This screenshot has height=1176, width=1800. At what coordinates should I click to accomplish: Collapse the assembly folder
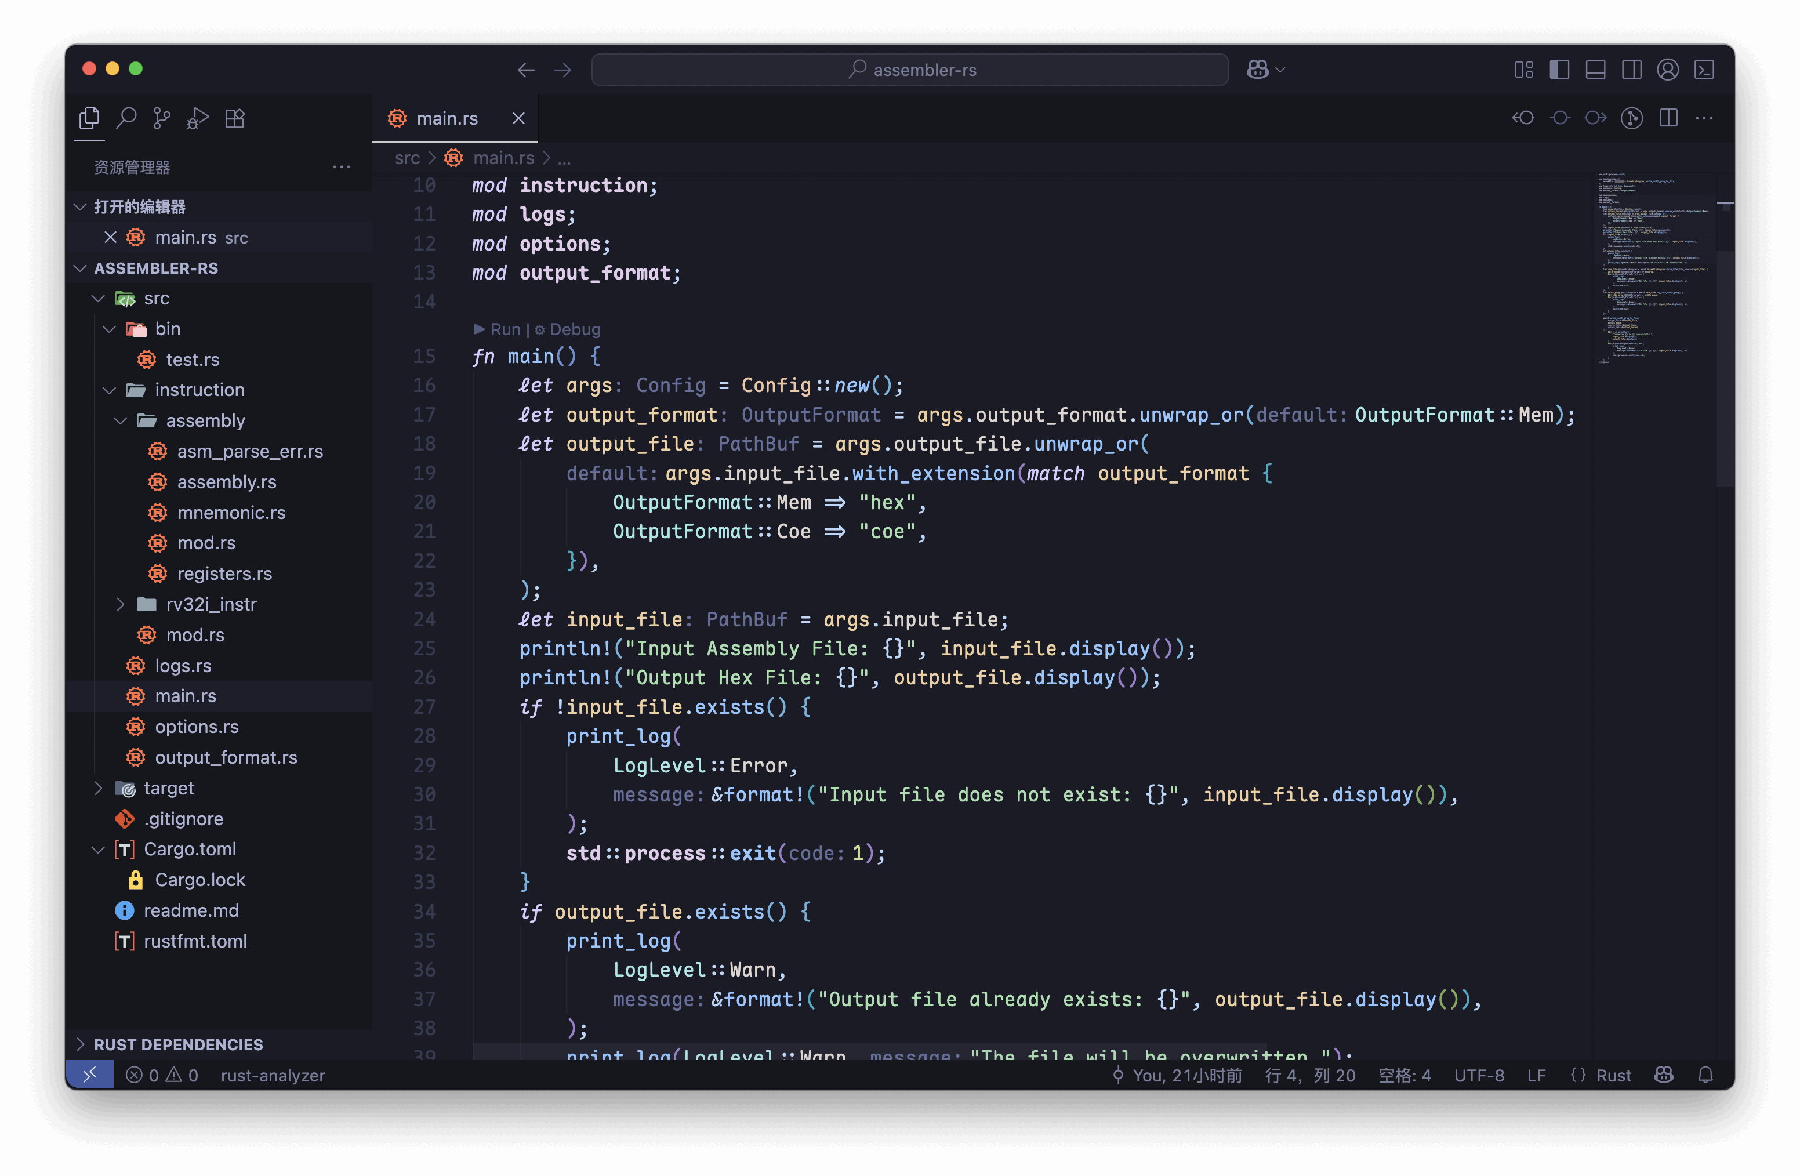coord(120,420)
